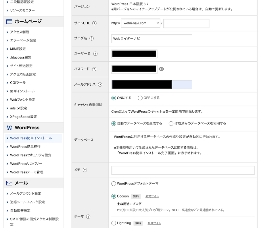Open MIME設定 in sidebar
276x228 pixels.
18,49
